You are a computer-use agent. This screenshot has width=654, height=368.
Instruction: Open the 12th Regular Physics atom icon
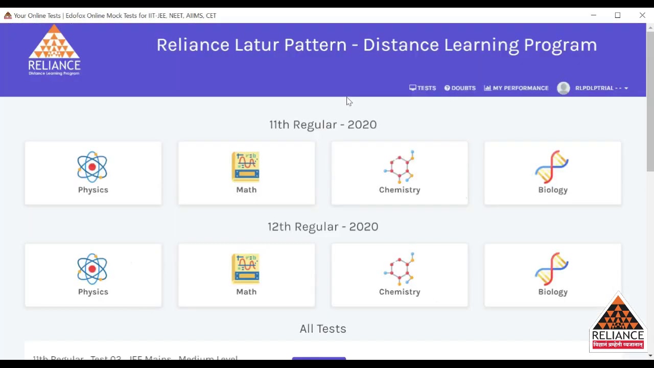coord(92,269)
